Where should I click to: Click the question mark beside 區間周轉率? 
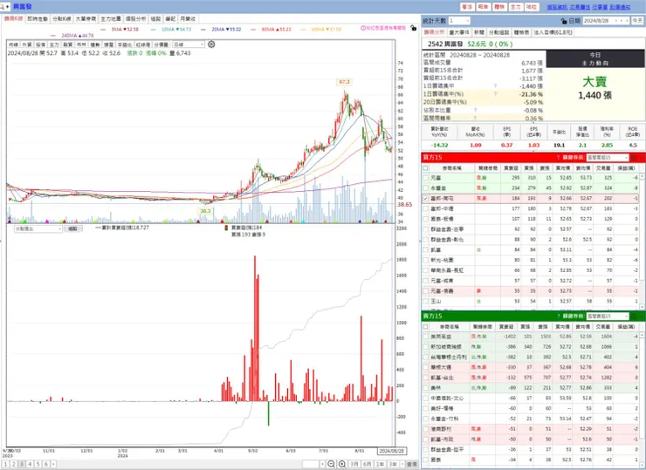coord(475,118)
